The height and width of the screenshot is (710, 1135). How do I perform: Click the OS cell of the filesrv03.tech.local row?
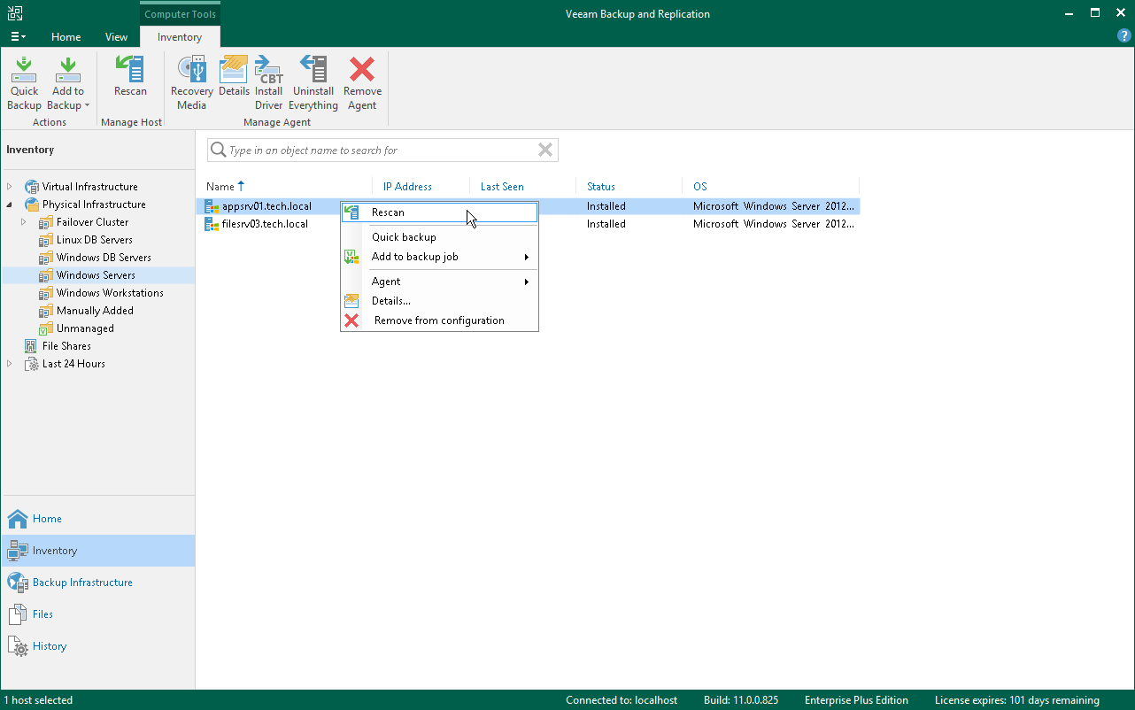click(774, 224)
